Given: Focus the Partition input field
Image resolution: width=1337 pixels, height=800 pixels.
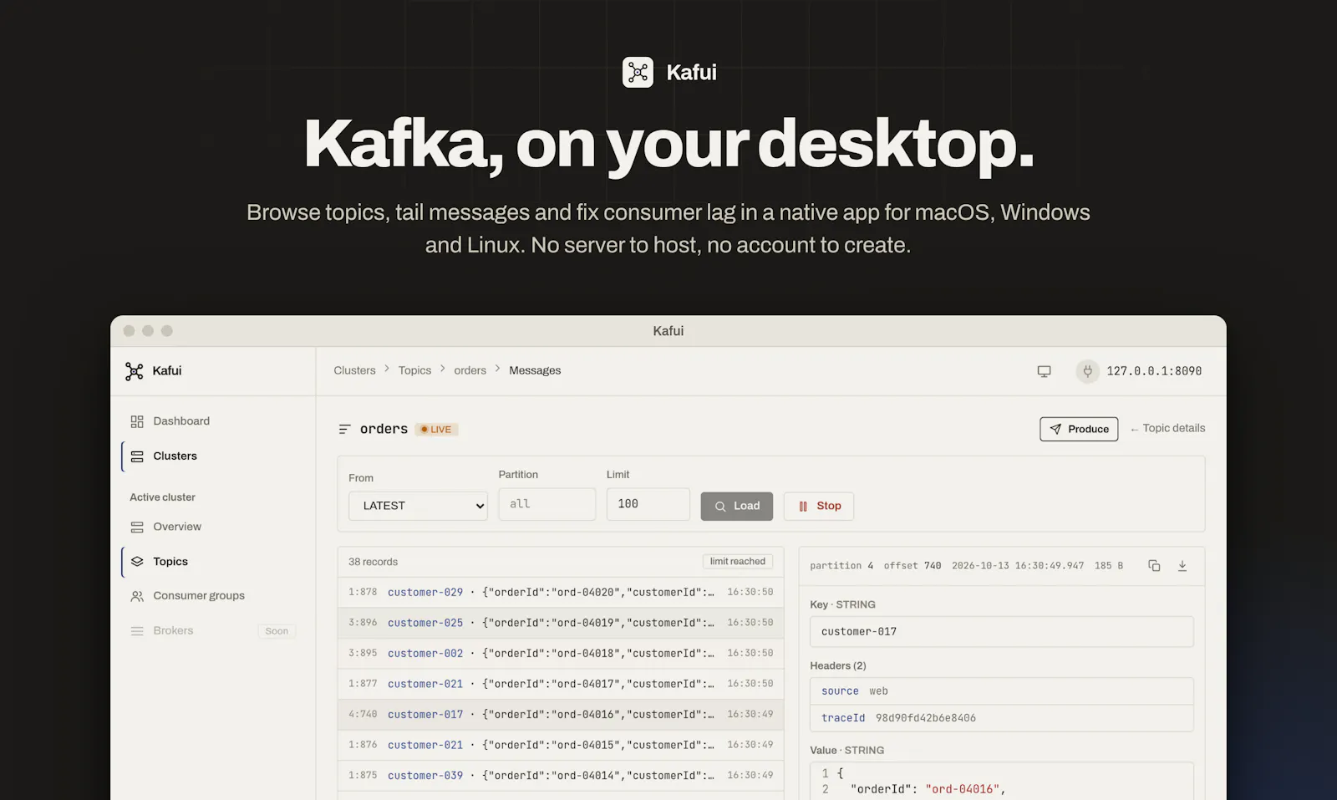Looking at the screenshot, I should (x=546, y=504).
